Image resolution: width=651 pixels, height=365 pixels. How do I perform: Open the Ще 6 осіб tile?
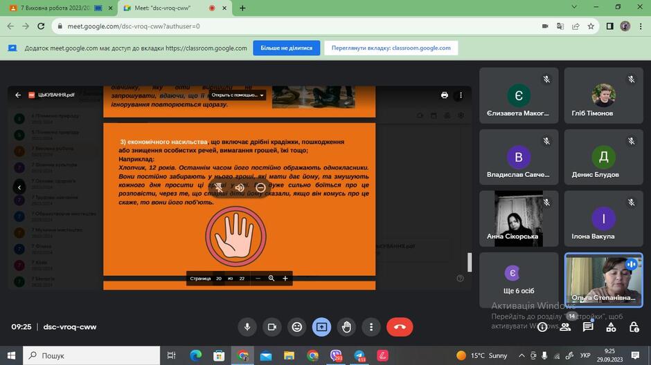pos(519,280)
